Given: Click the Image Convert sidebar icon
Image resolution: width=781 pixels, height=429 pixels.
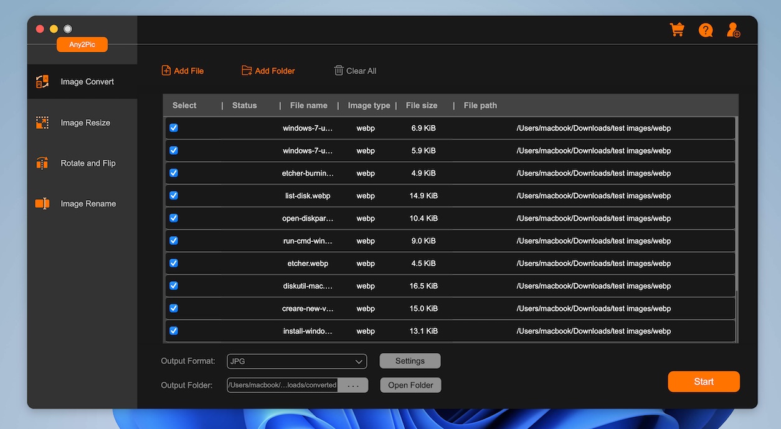Looking at the screenshot, I should pos(42,81).
